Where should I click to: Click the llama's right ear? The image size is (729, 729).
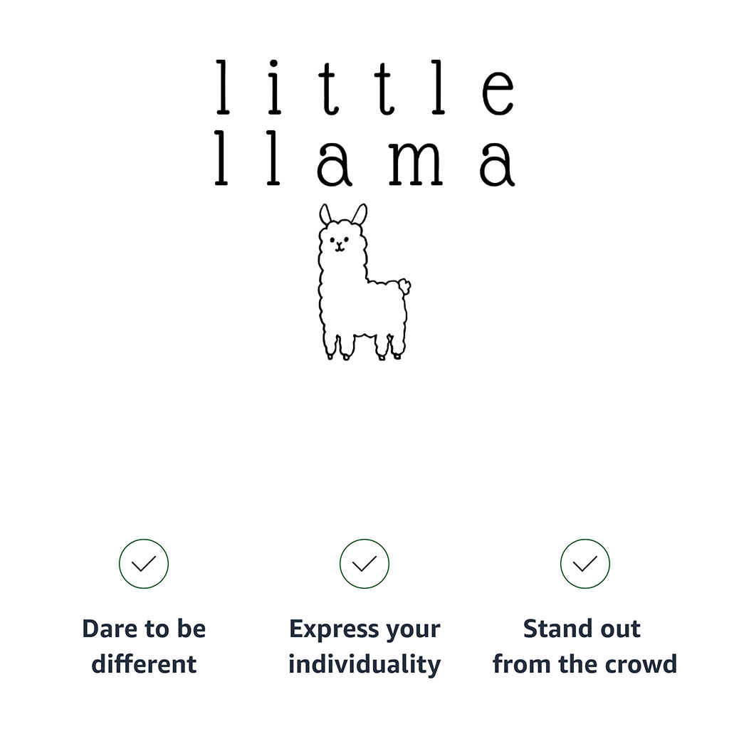(360, 214)
